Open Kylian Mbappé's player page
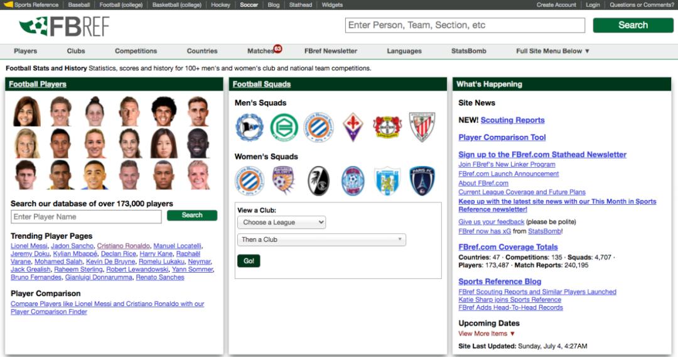The width and height of the screenshot is (678, 357). pos(75,253)
